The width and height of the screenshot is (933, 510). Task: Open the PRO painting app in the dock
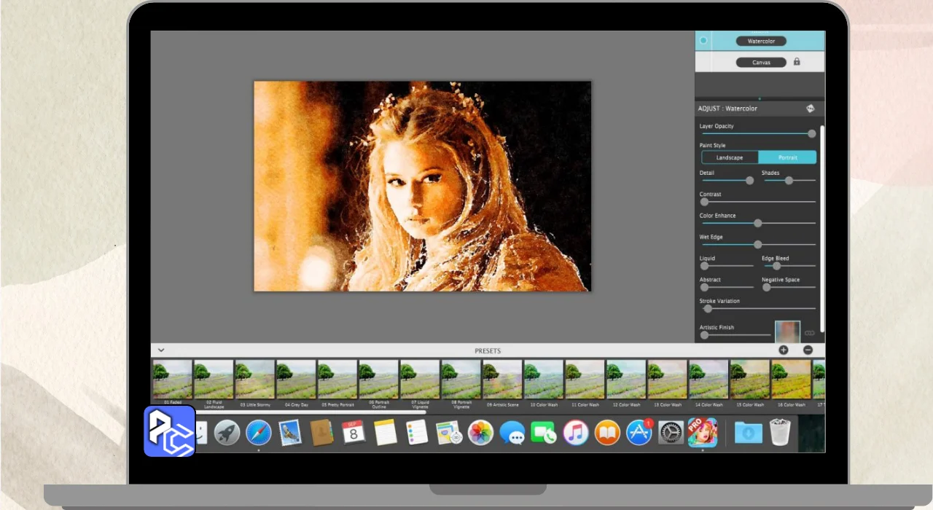point(703,433)
